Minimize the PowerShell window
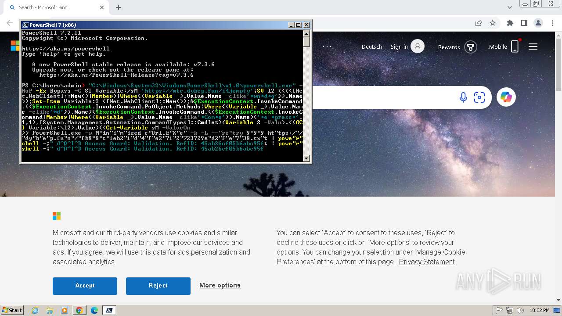Image resolution: width=562 pixels, height=316 pixels. coord(291,25)
